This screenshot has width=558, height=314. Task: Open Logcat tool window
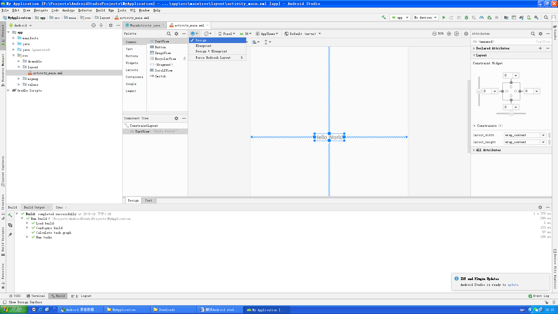coord(81,296)
